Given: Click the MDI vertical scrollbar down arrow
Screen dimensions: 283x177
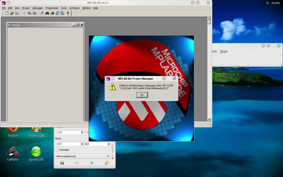Looking at the screenshot, I should pyautogui.click(x=209, y=120).
